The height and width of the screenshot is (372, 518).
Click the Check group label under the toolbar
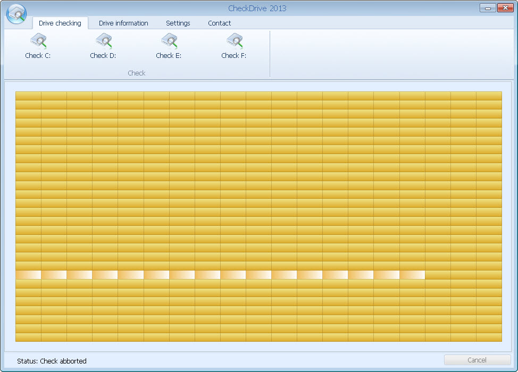[x=136, y=73]
